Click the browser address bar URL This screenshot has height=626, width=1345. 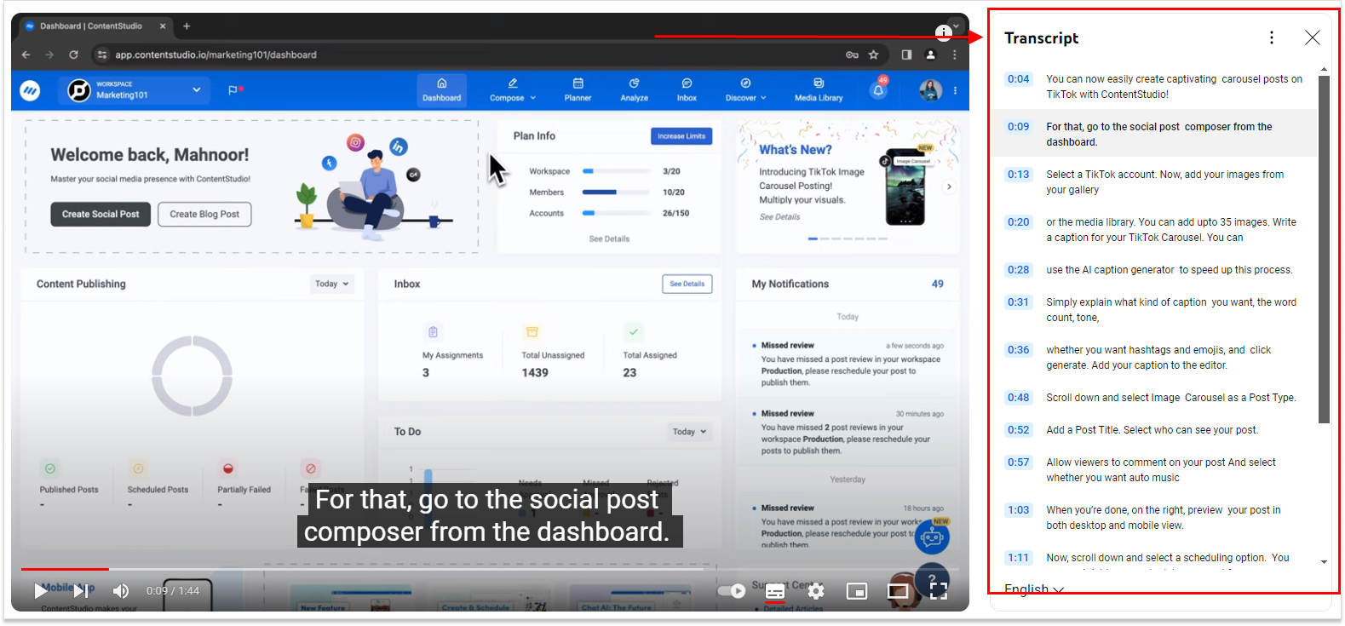click(216, 55)
